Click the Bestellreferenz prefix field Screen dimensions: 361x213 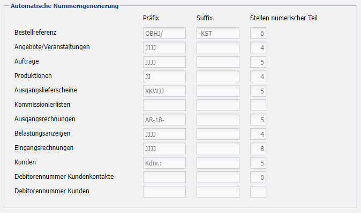click(164, 33)
